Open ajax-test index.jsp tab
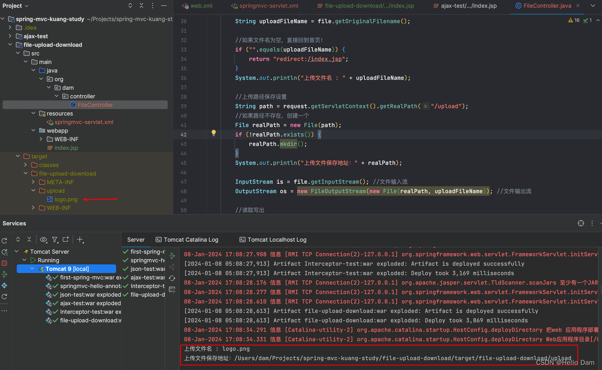The height and width of the screenshot is (370, 602). click(464, 6)
